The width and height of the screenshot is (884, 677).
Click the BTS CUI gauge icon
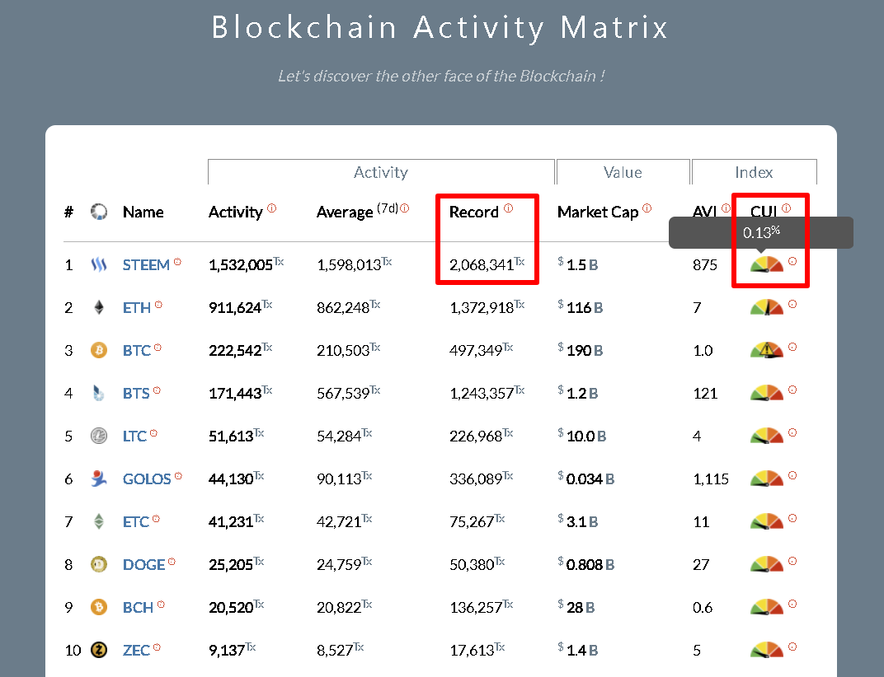(x=767, y=393)
